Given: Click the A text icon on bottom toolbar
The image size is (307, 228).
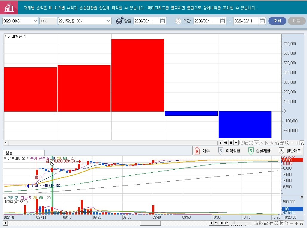Looking at the screenshot, I should 302,223.
